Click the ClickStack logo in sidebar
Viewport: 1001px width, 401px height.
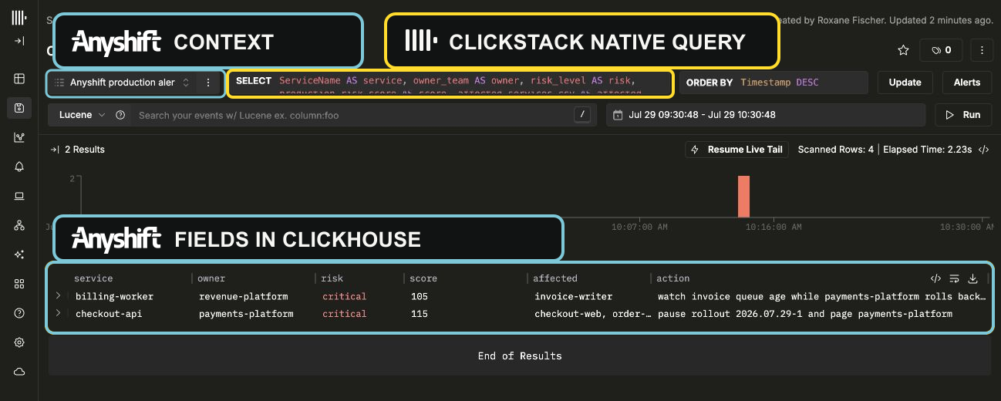[x=19, y=16]
